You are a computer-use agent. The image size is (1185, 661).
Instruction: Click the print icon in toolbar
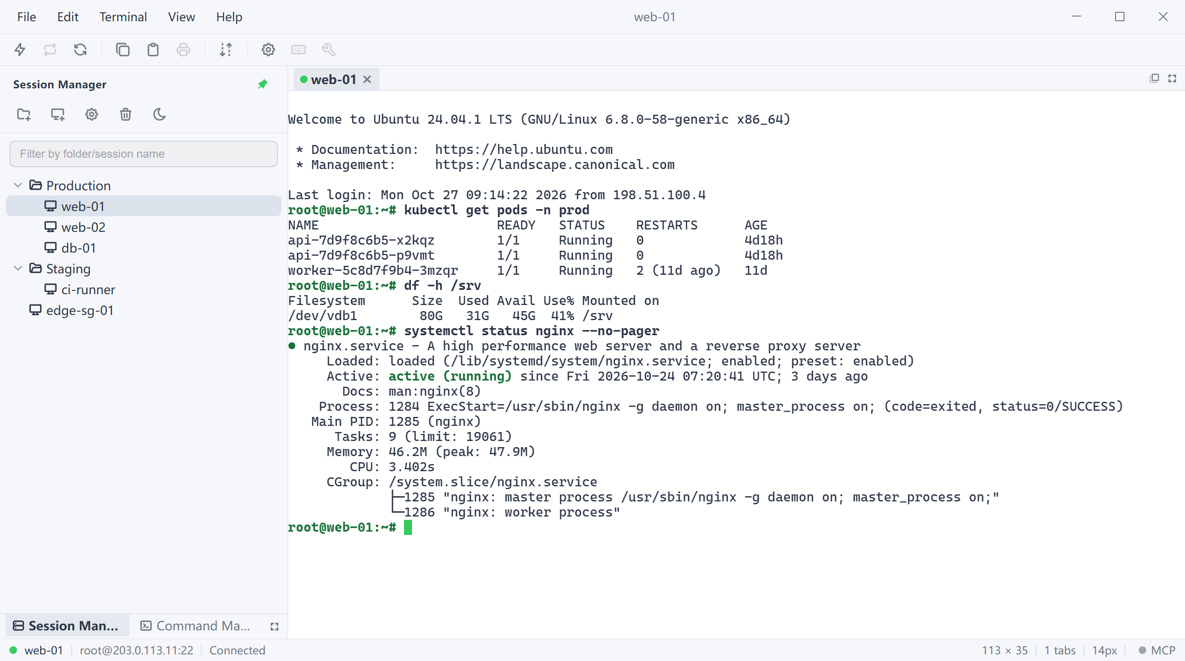[x=183, y=50]
